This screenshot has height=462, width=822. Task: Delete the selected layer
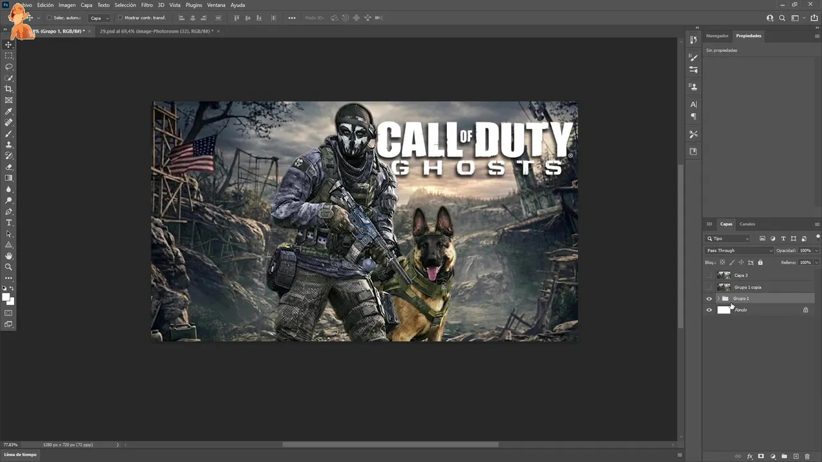(807, 456)
